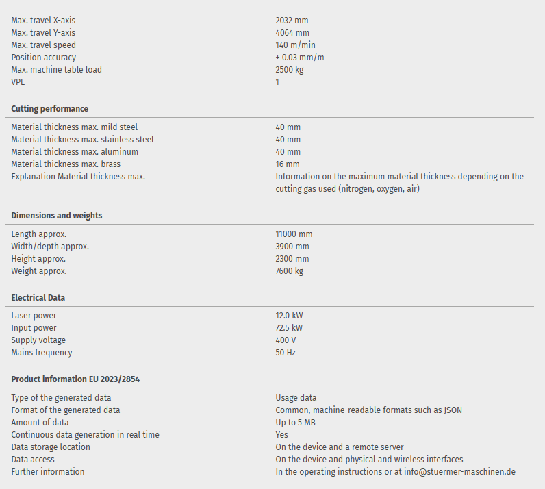The height and width of the screenshot is (489, 545).
Task: Click the Electrical Data section heading
Action: click(38, 298)
